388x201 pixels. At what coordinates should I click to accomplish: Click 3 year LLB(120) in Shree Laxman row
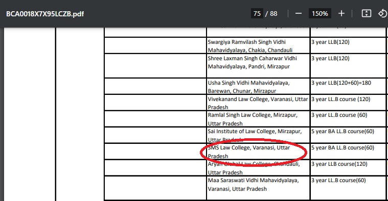click(330, 58)
